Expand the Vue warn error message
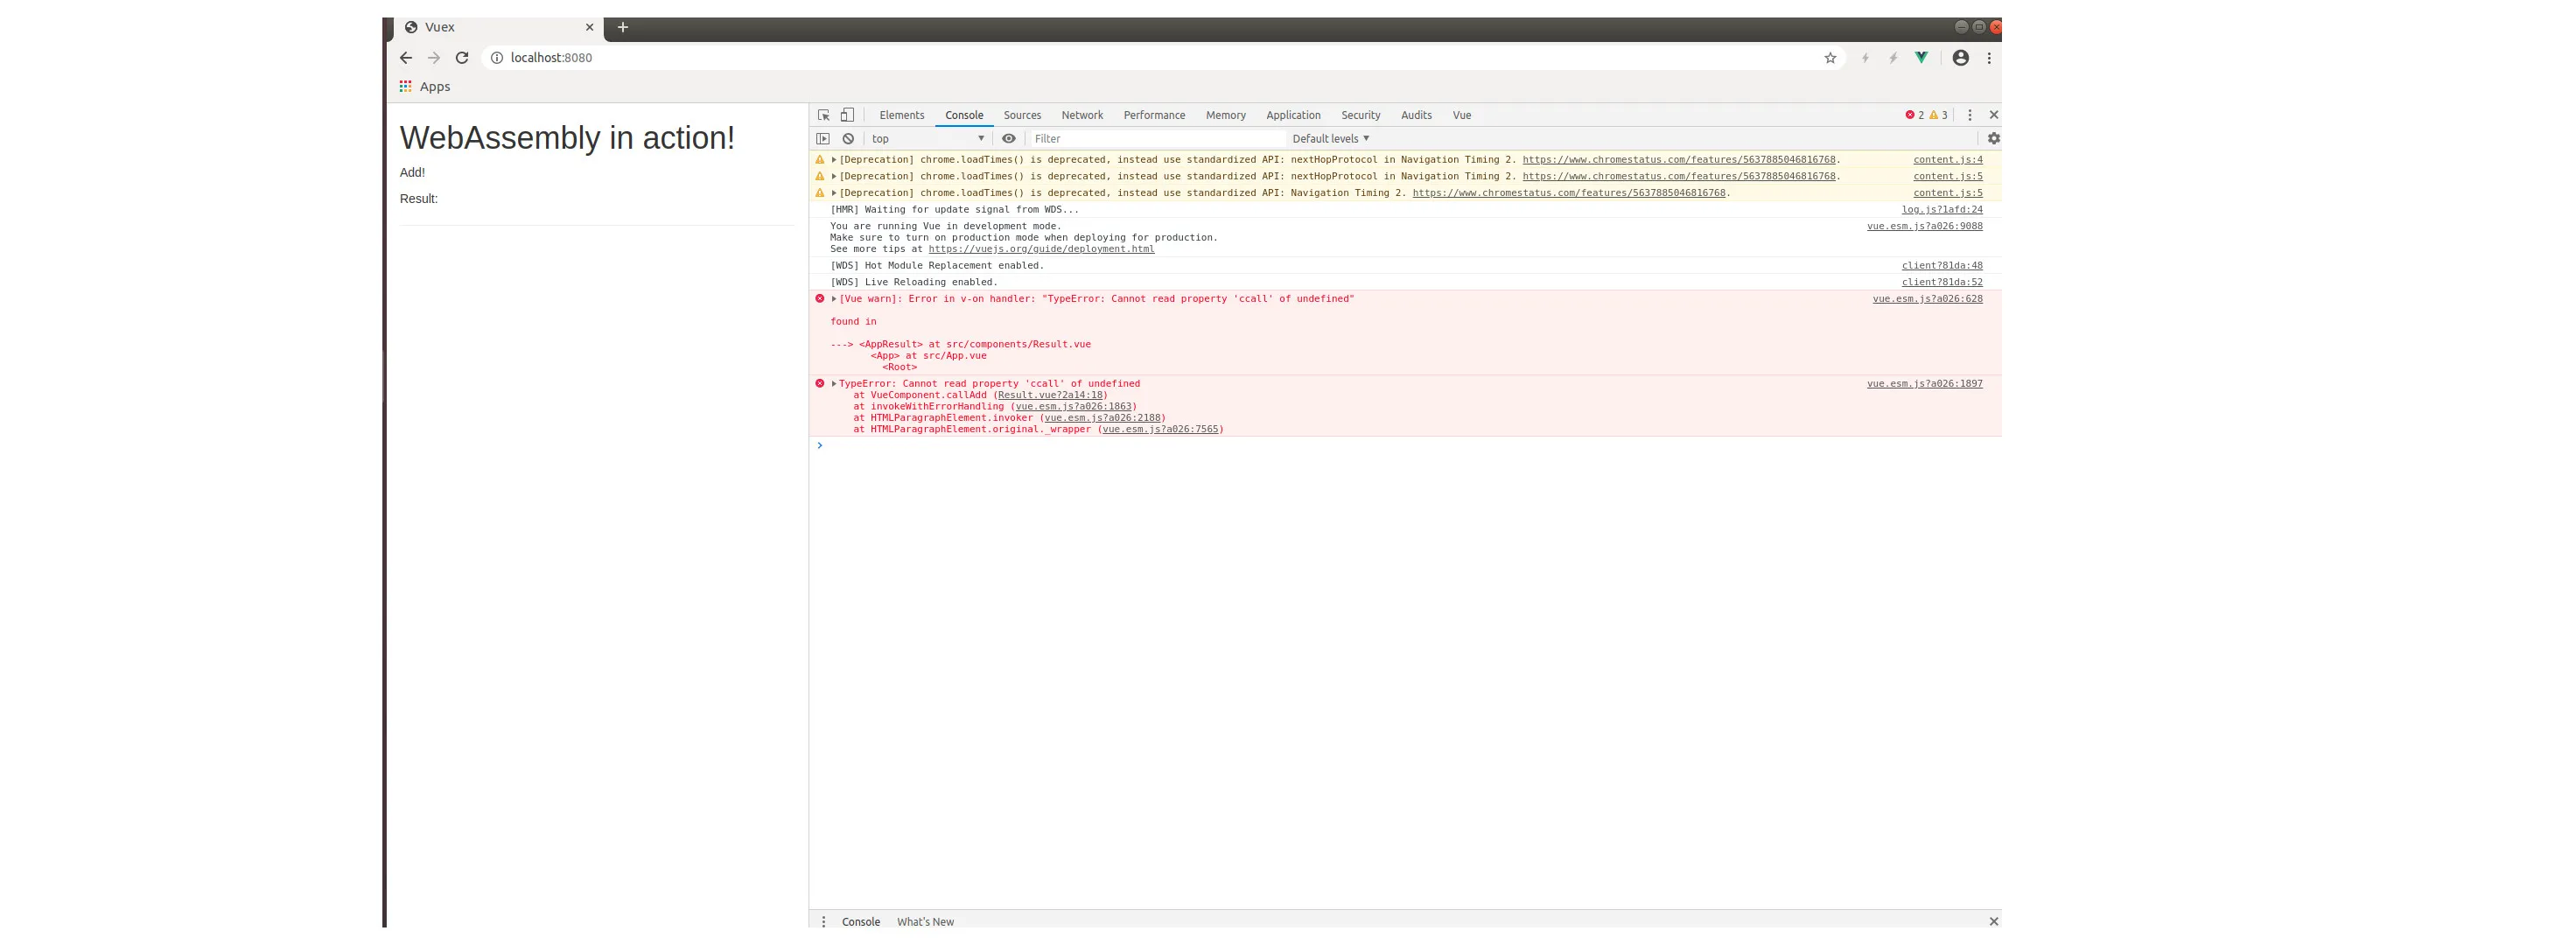 (834, 299)
